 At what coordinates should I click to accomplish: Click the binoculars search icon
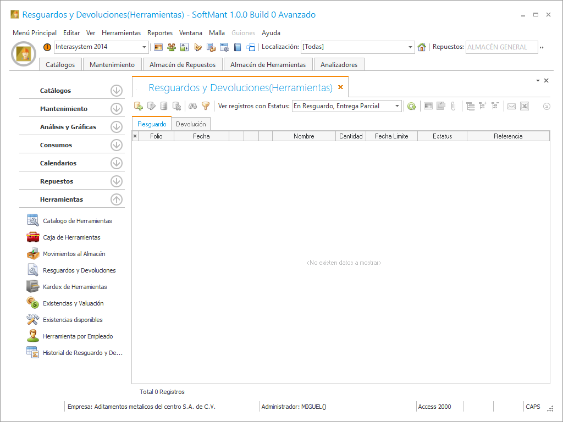tap(193, 106)
